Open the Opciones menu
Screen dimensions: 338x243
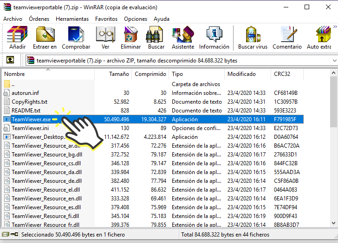pyautogui.click(x=136, y=19)
